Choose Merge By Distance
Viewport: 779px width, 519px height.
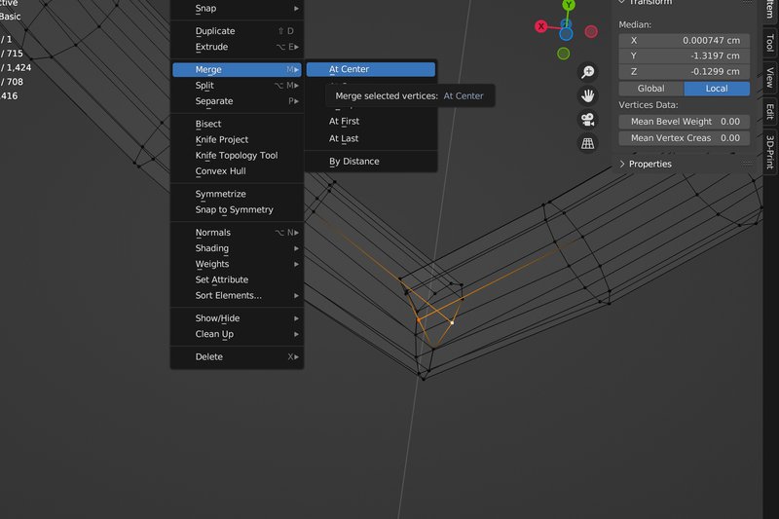click(371, 162)
